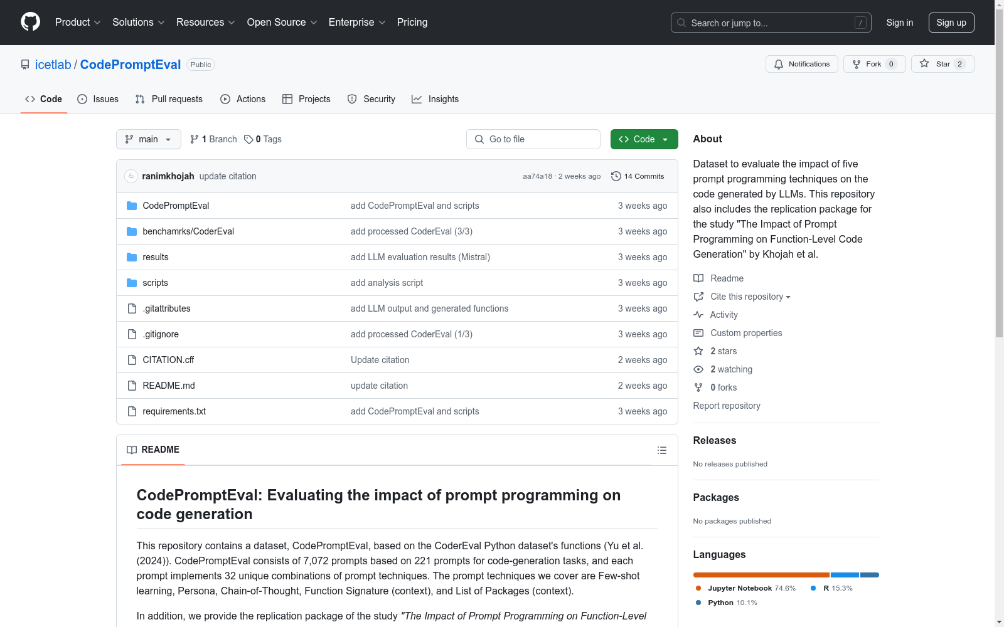
Task: Switch to the Insights tab
Action: [435, 99]
